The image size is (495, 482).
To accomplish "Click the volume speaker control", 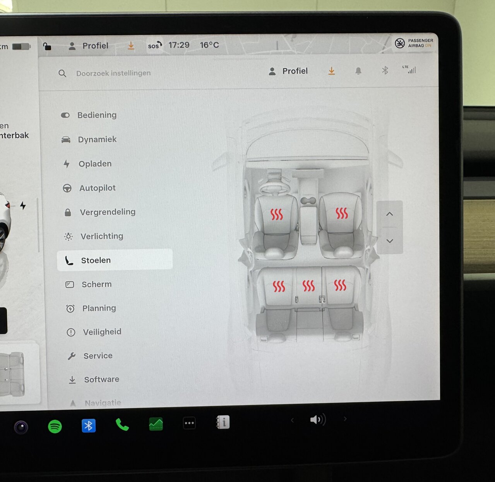I will (318, 420).
